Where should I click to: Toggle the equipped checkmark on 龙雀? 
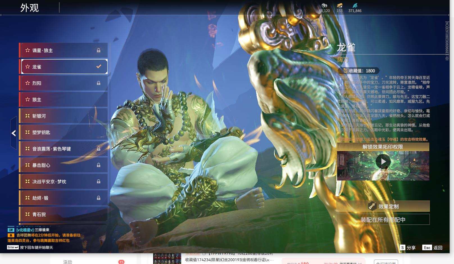(99, 67)
